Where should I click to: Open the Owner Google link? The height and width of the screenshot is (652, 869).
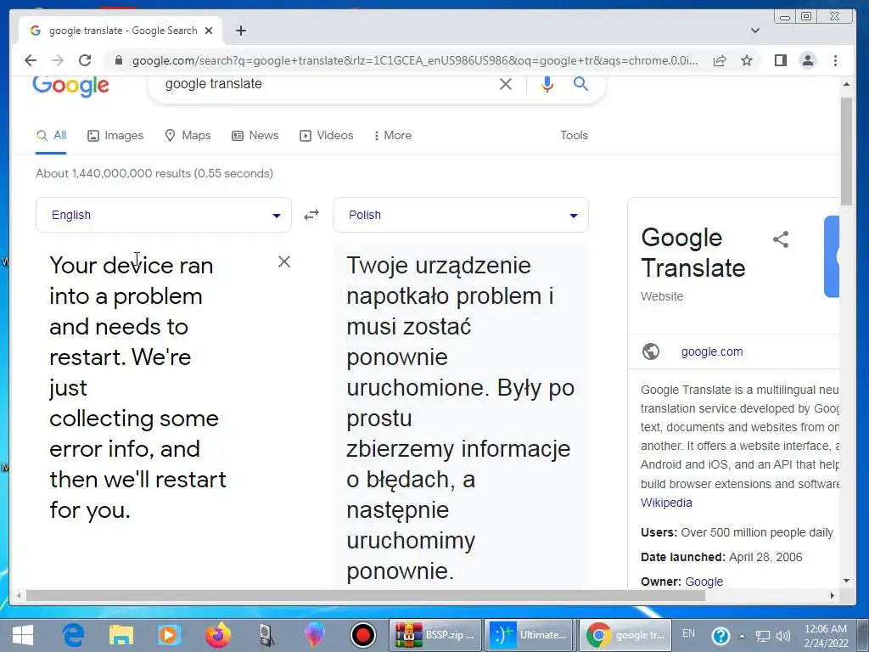pyautogui.click(x=704, y=582)
